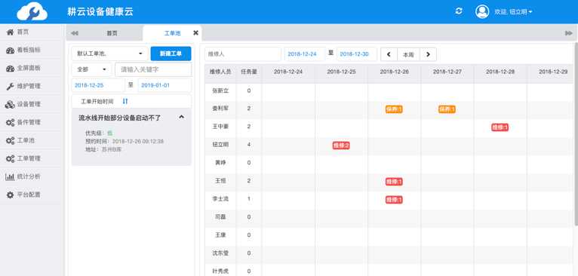
Task: Click the 维修人员 column header
Action: [220, 72]
